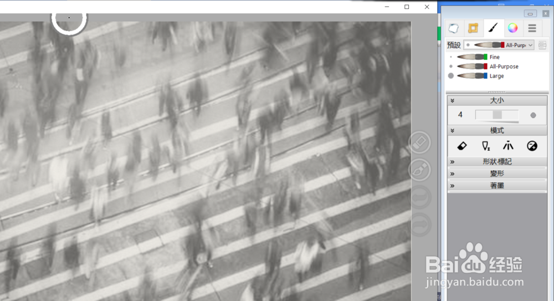Click the round undo arrow button
The image size is (554, 301).
click(419, 198)
